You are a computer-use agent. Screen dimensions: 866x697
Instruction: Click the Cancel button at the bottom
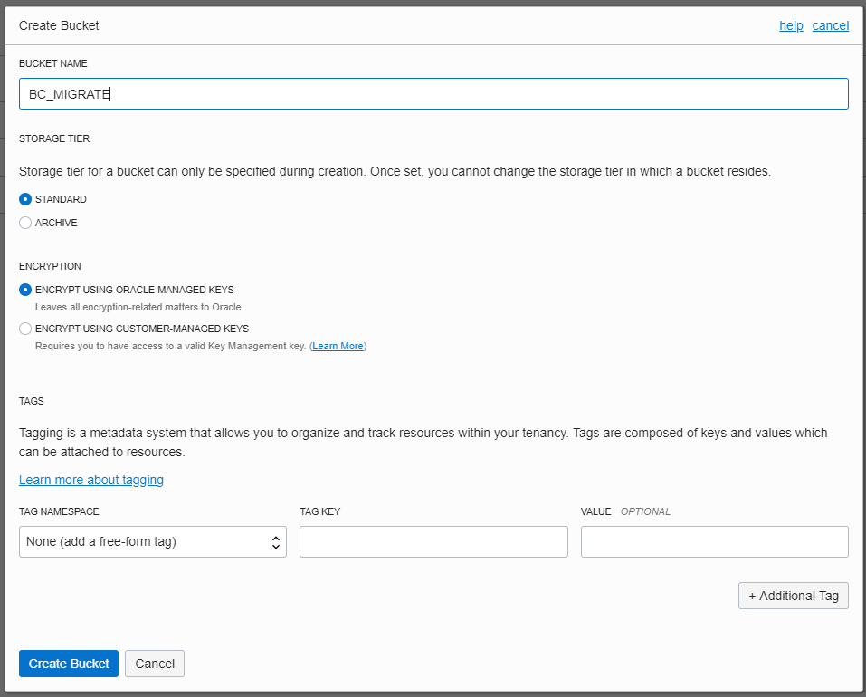pos(154,664)
